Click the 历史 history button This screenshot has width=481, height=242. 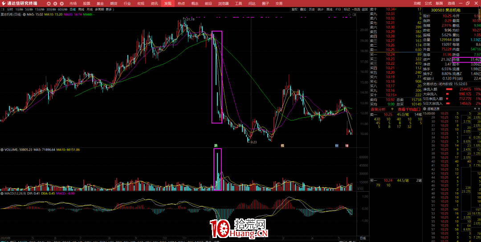tap(312, 9)
